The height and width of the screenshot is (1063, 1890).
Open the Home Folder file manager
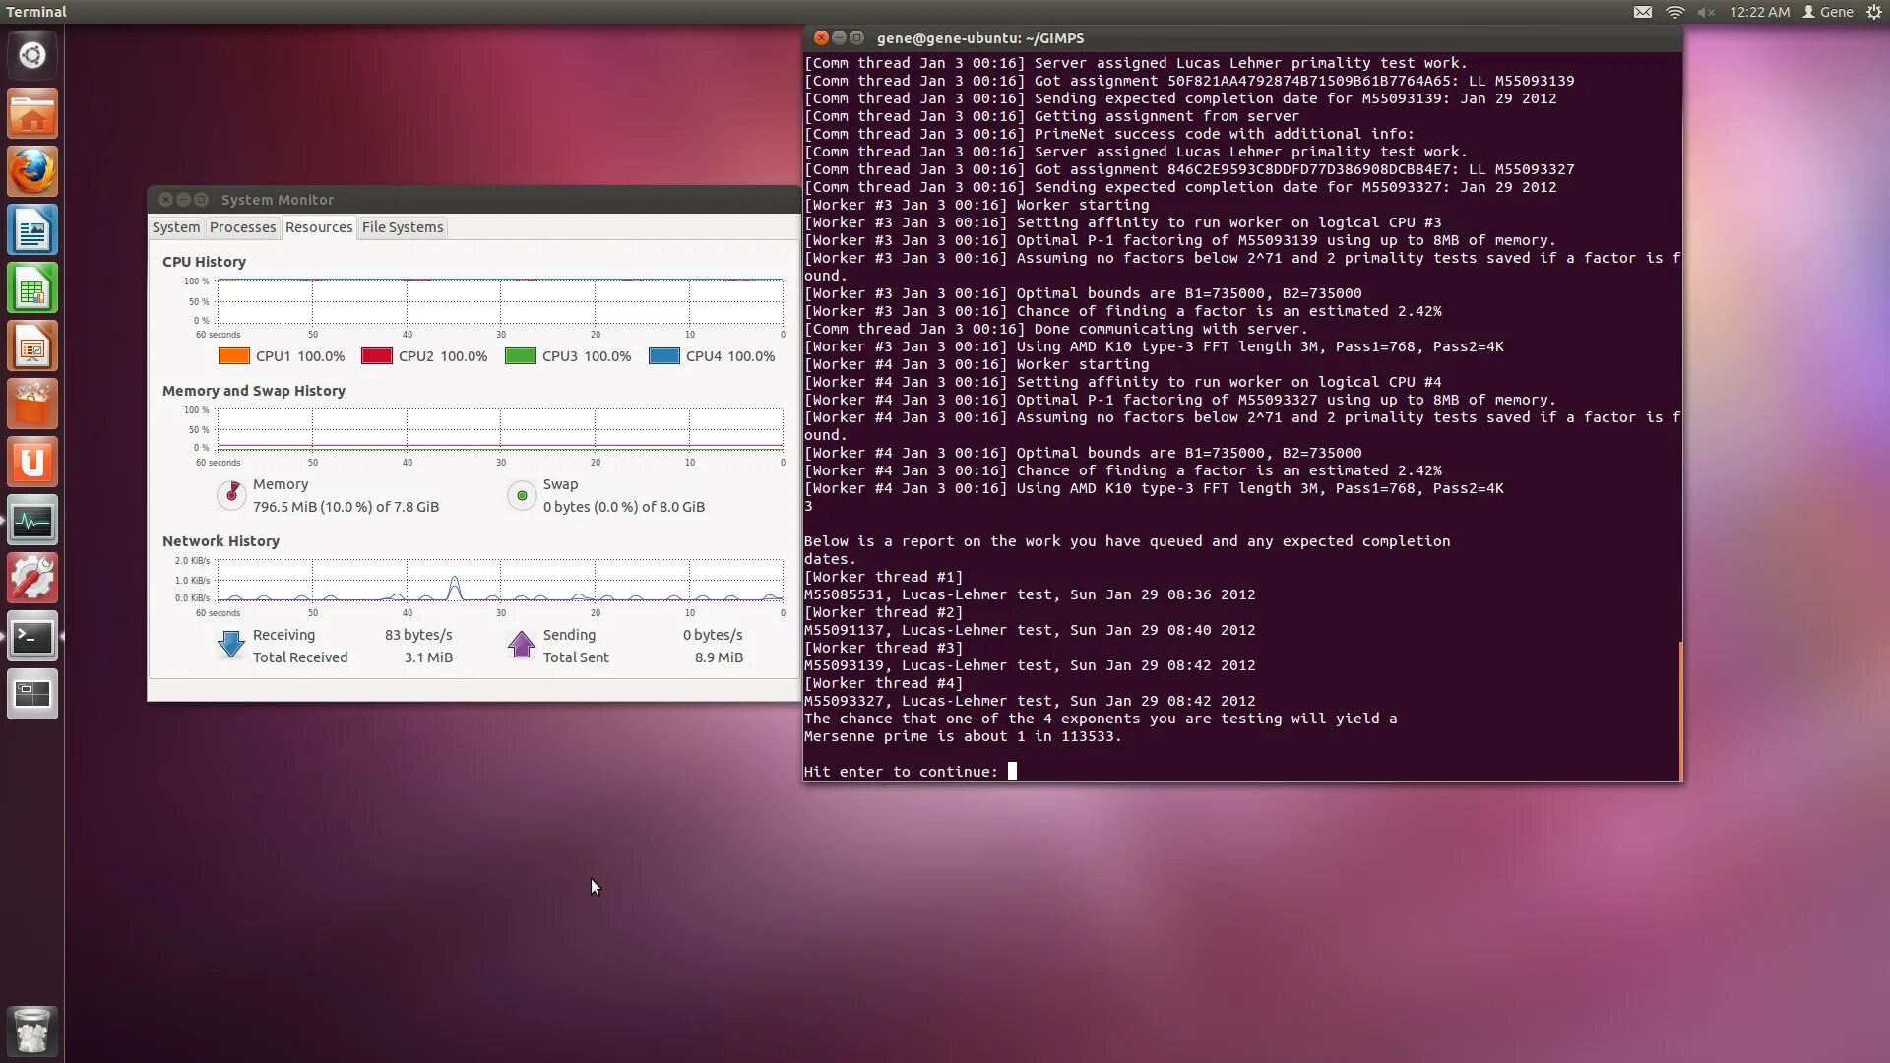[32, 113]
